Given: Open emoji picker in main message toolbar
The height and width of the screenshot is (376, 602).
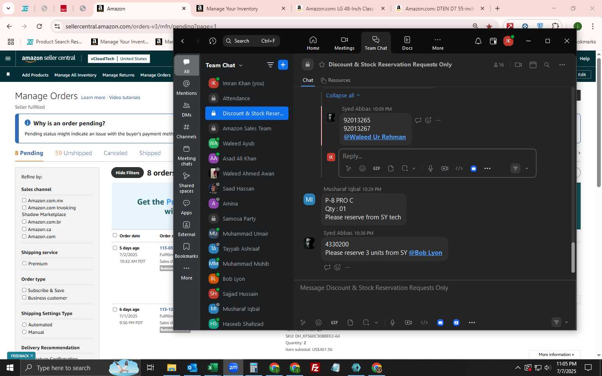Looking at the screenshot, I should click(319, 323).
